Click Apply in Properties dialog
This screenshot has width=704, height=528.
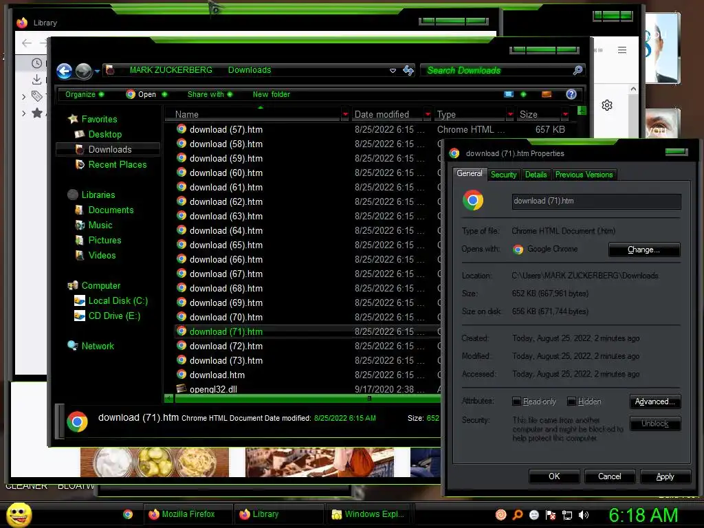[665, 476]
